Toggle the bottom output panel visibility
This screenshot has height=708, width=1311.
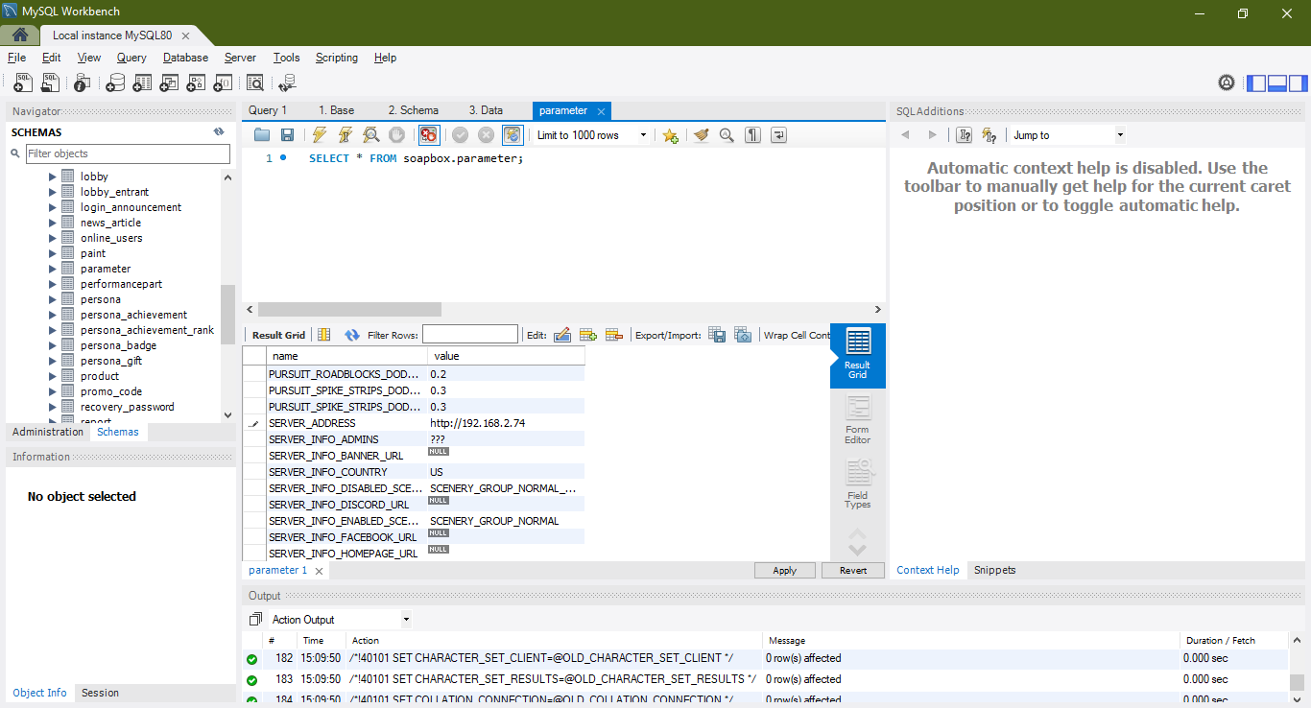(x=1277, y=83)
